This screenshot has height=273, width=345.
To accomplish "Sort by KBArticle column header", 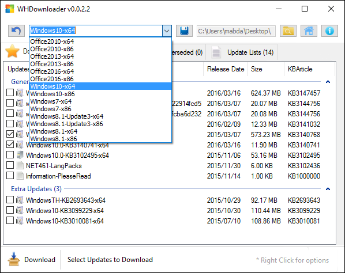I will click(309, 69).
